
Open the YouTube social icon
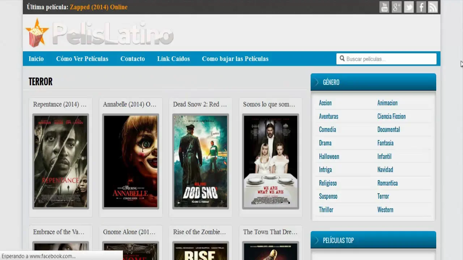[x=384, y=7]
